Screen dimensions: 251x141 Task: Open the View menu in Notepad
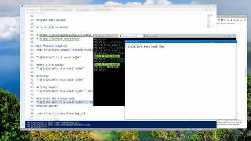pyautogui.click(x=137, y=44)
